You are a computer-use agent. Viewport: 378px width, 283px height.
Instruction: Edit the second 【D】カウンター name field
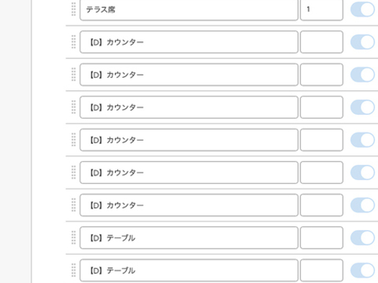189,75
